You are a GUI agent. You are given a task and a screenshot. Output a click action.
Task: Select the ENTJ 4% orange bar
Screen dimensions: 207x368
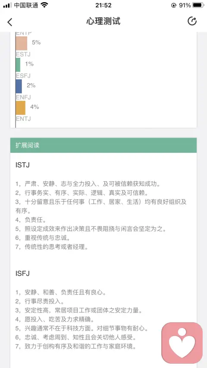tap(20, 108)
